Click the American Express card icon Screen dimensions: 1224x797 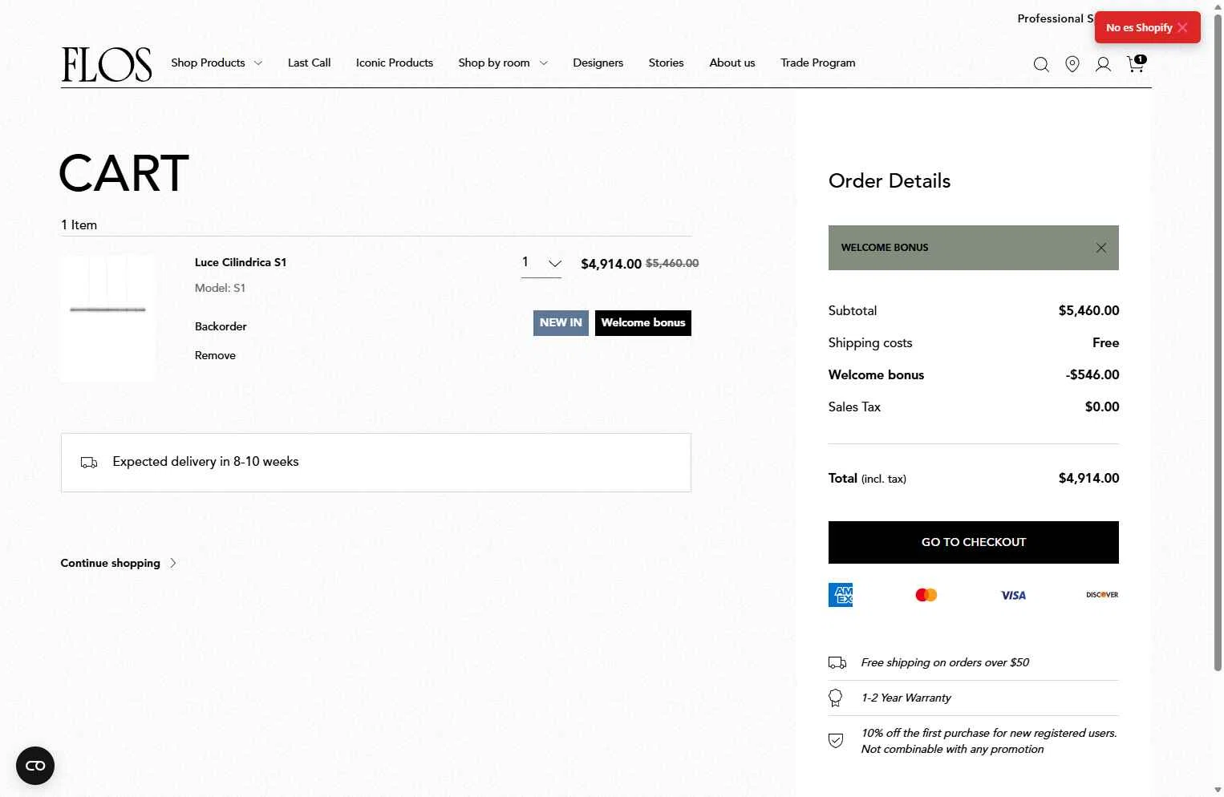coord(841,595)
